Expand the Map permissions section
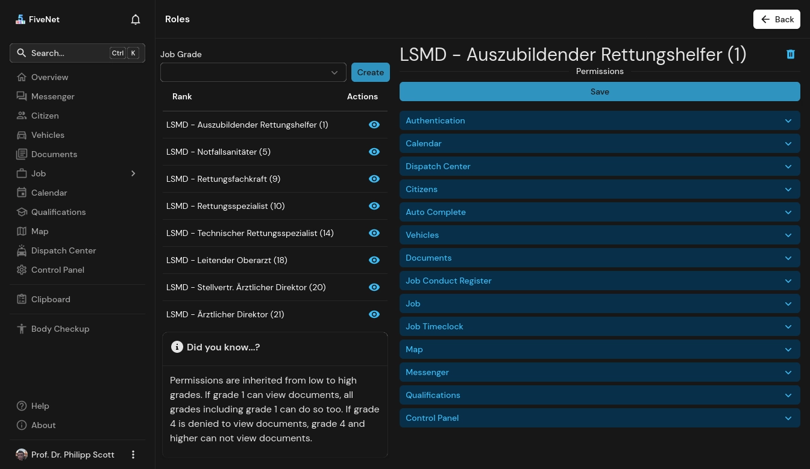810x469 pixels. point(600,349)
